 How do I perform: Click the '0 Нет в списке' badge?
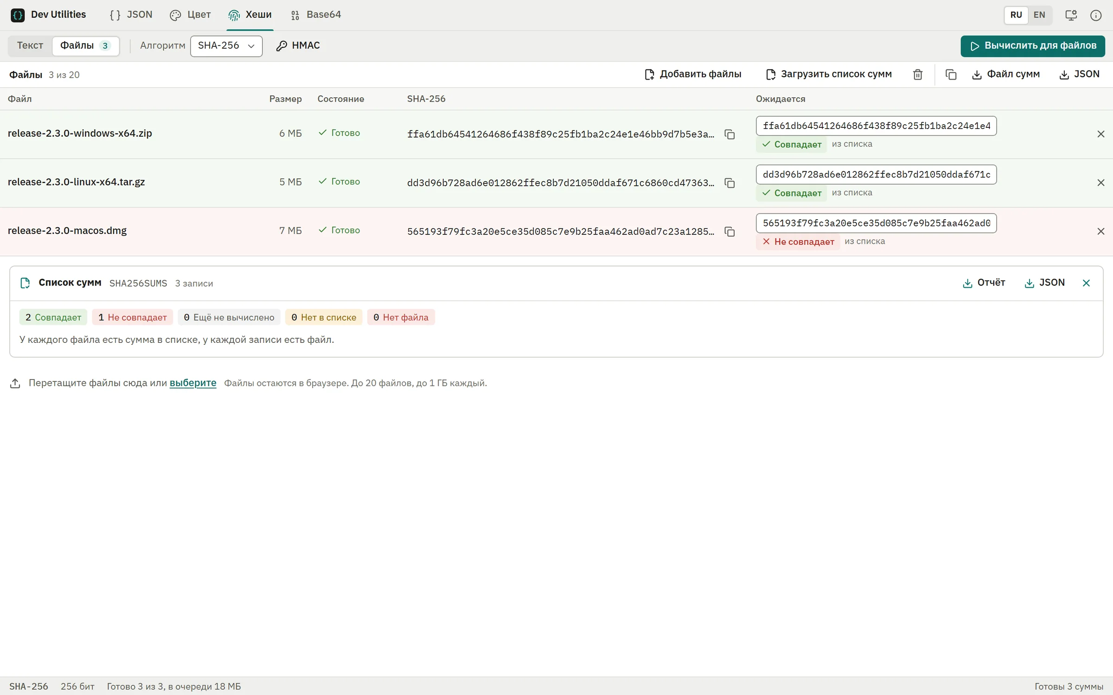coord(324,317)
